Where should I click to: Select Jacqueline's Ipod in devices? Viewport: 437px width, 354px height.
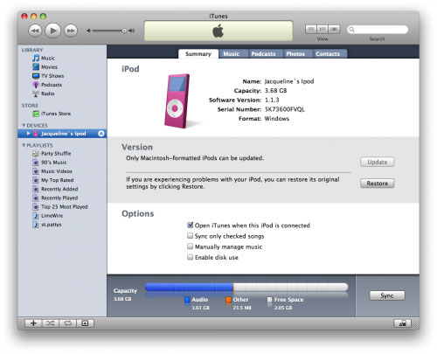pyautogui.click(x=62, y=134)
